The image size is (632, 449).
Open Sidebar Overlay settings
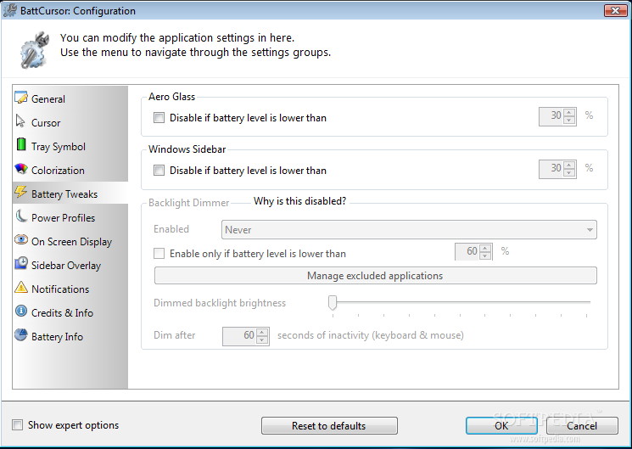70,266
